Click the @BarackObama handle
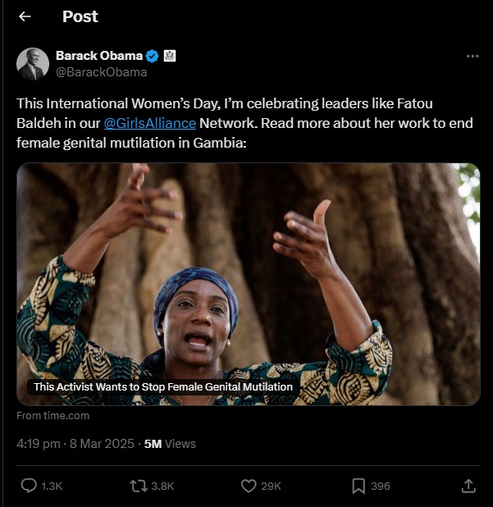493x507 pixels. (101, 71)
